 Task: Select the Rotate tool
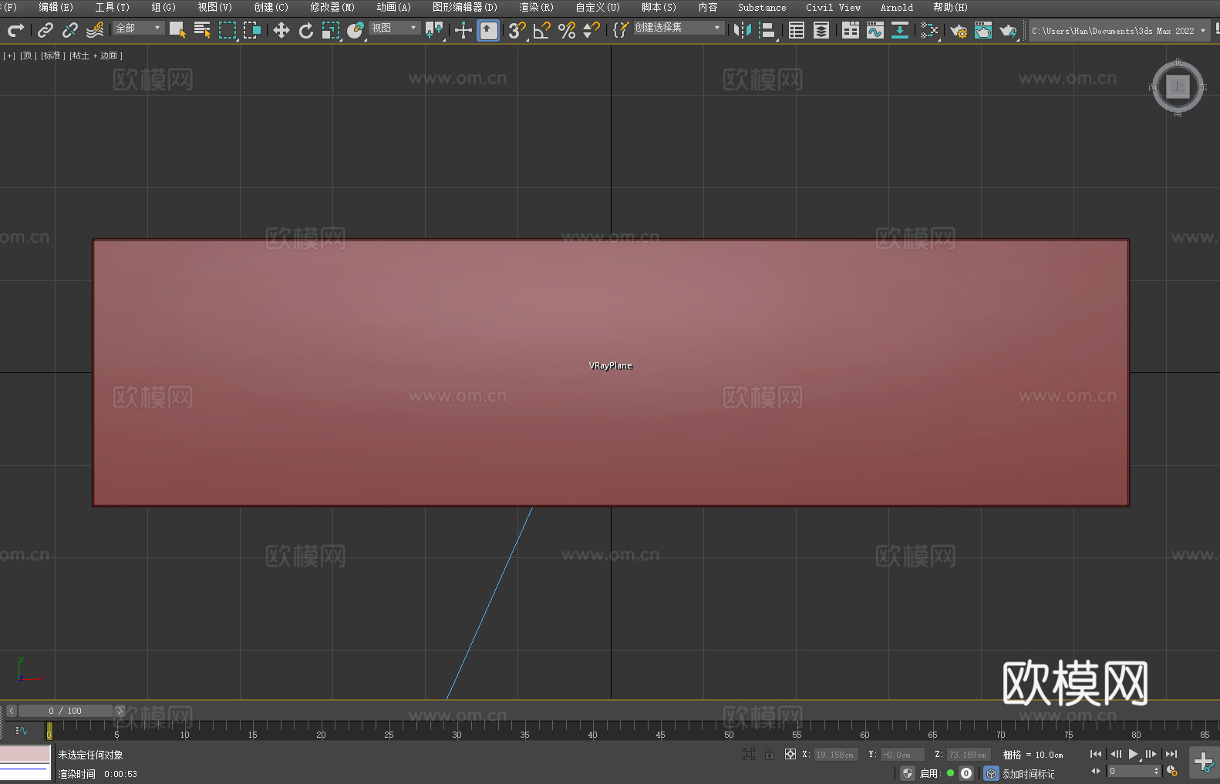[x=306, y=30]
